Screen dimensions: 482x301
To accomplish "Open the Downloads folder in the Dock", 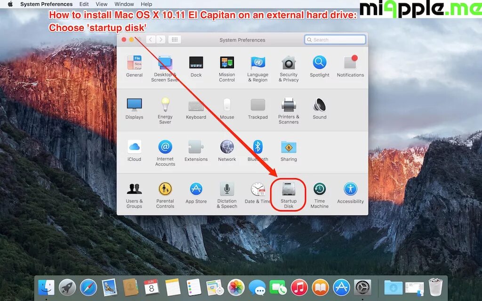I will [393, 288].
